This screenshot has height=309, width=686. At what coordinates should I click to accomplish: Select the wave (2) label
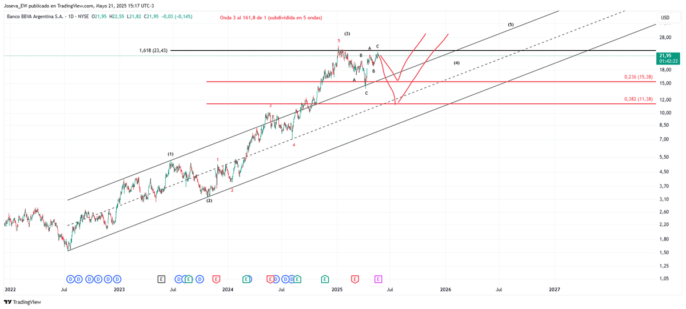click(209, 200)
